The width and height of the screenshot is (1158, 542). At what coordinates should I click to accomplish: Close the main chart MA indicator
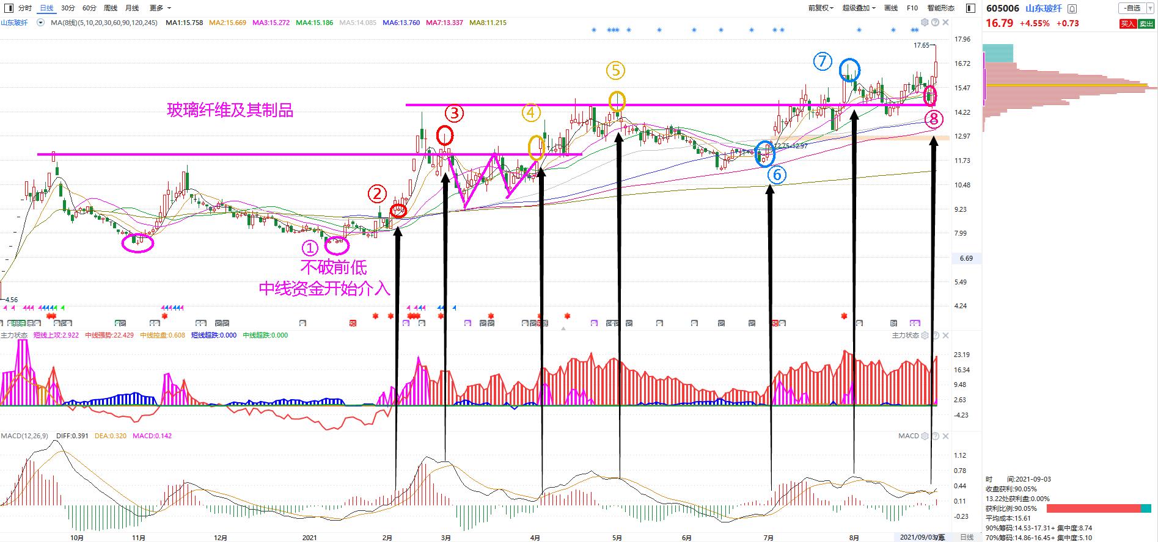click(x=945, y=23)
